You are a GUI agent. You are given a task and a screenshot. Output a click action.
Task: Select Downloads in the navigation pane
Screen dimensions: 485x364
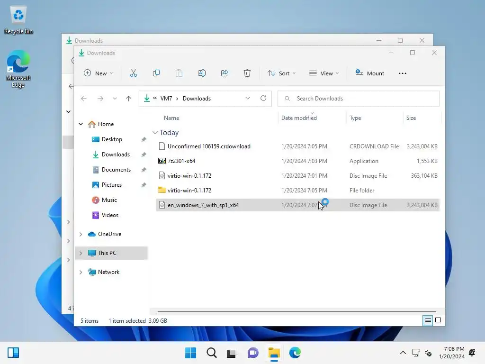(x=116, y=155)
